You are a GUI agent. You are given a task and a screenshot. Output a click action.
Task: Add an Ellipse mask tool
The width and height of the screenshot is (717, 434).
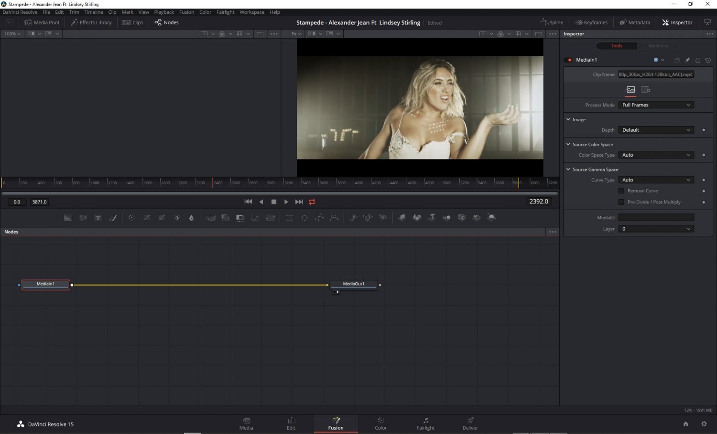304,218
